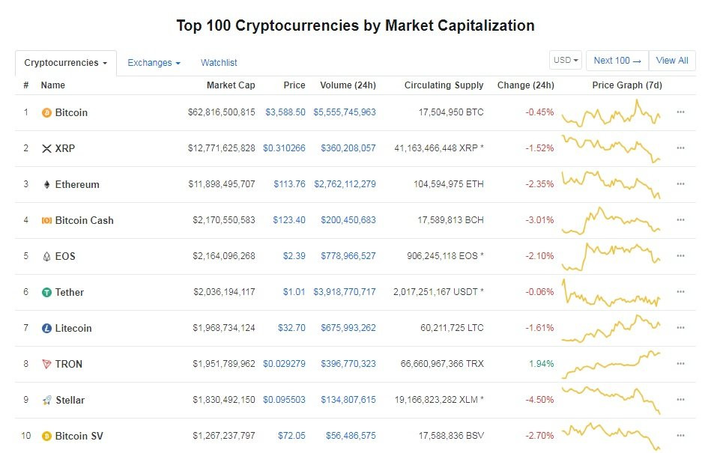Go to Next 100 cryptocurrencies

tap(617, 61)
